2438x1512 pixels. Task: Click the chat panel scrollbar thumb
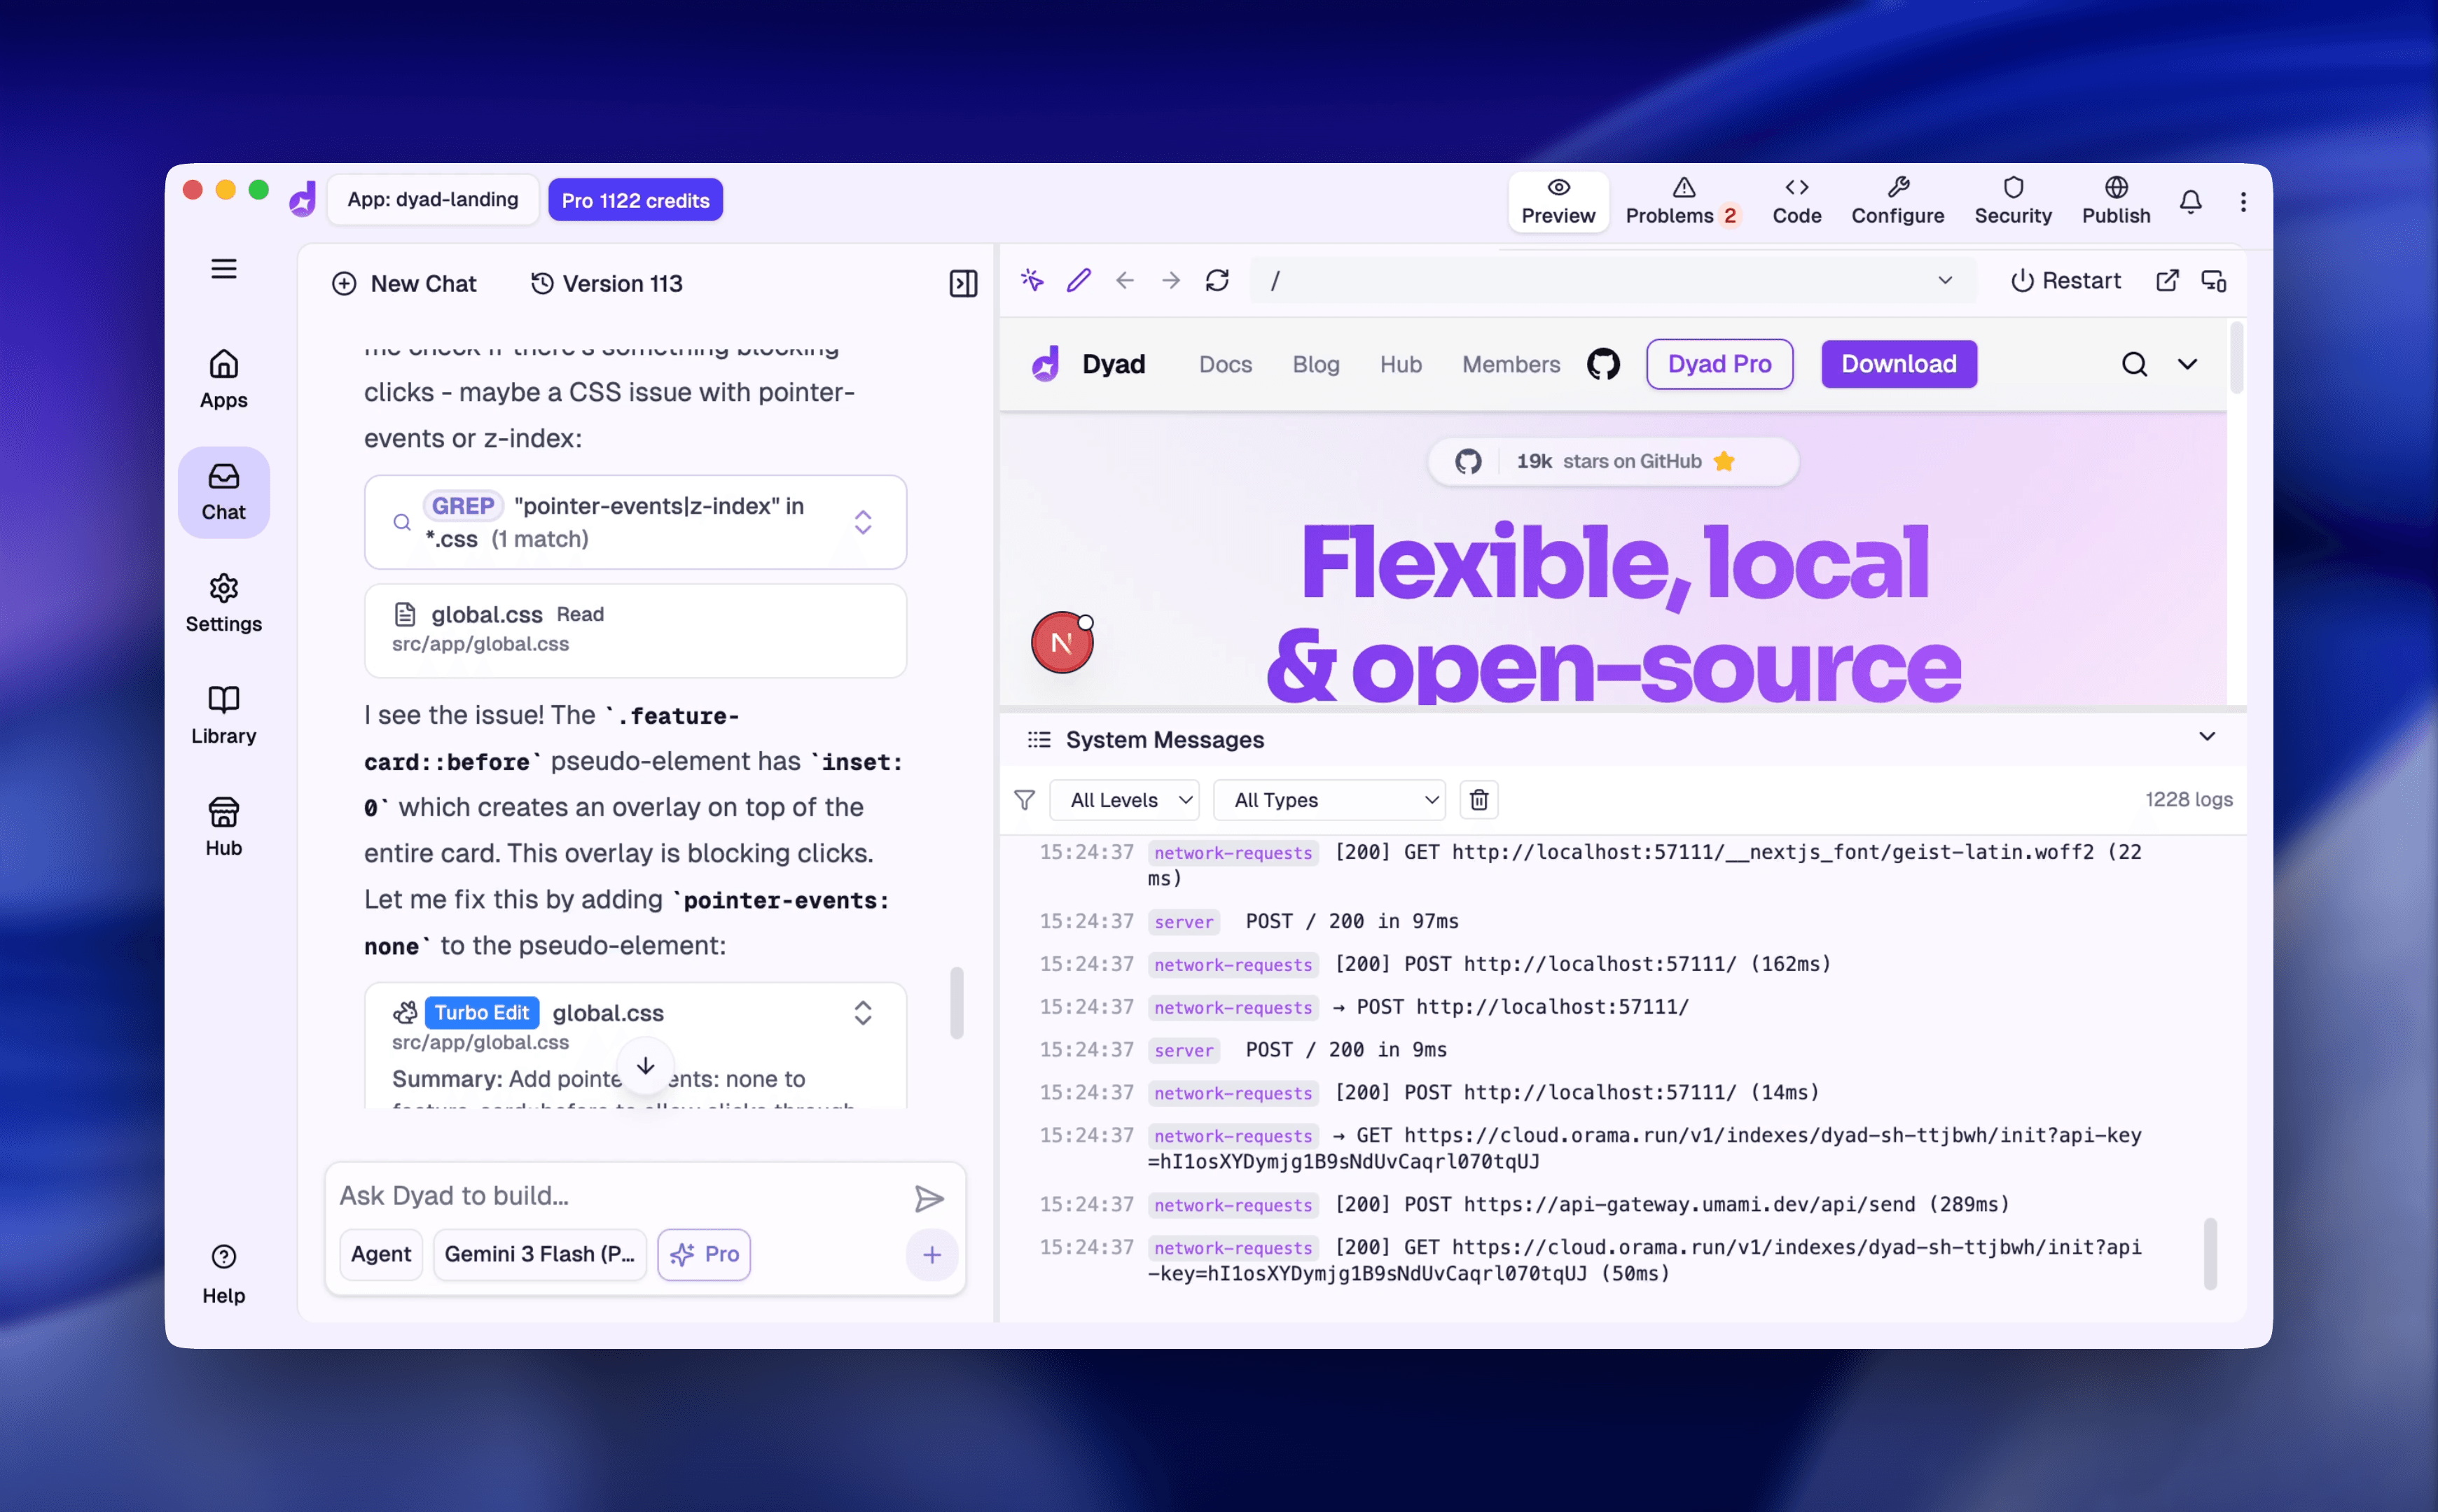click(957, 1002)
